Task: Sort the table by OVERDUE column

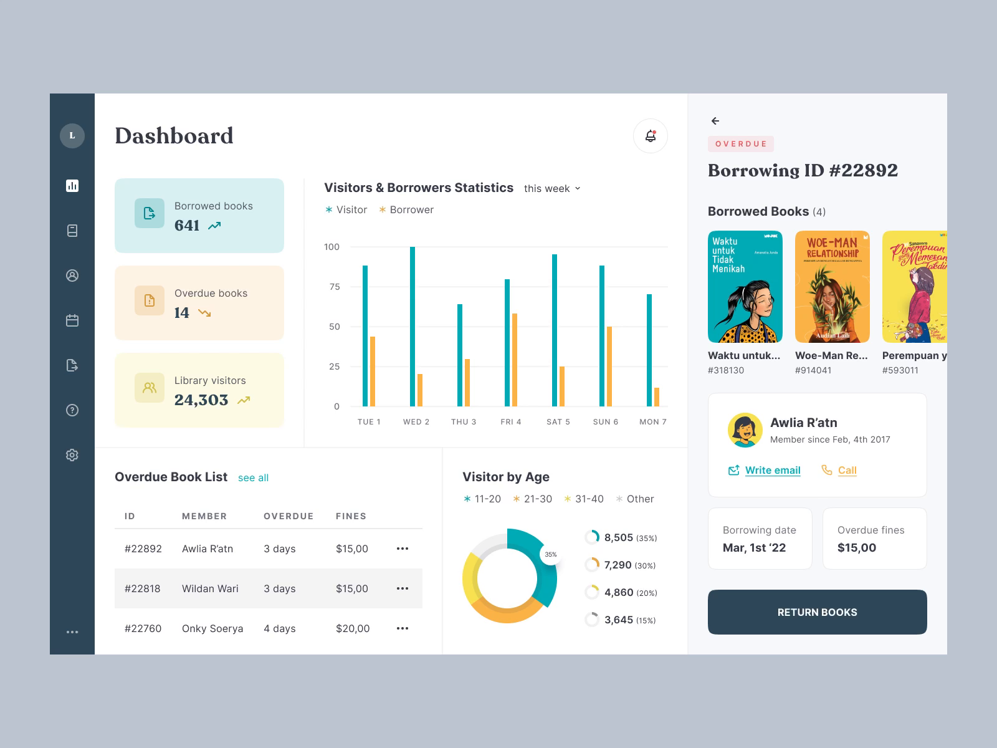Action: 289,516
